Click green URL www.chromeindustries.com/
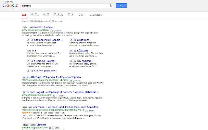Screen dimensions: 208x130 click(x=37, y=95)
